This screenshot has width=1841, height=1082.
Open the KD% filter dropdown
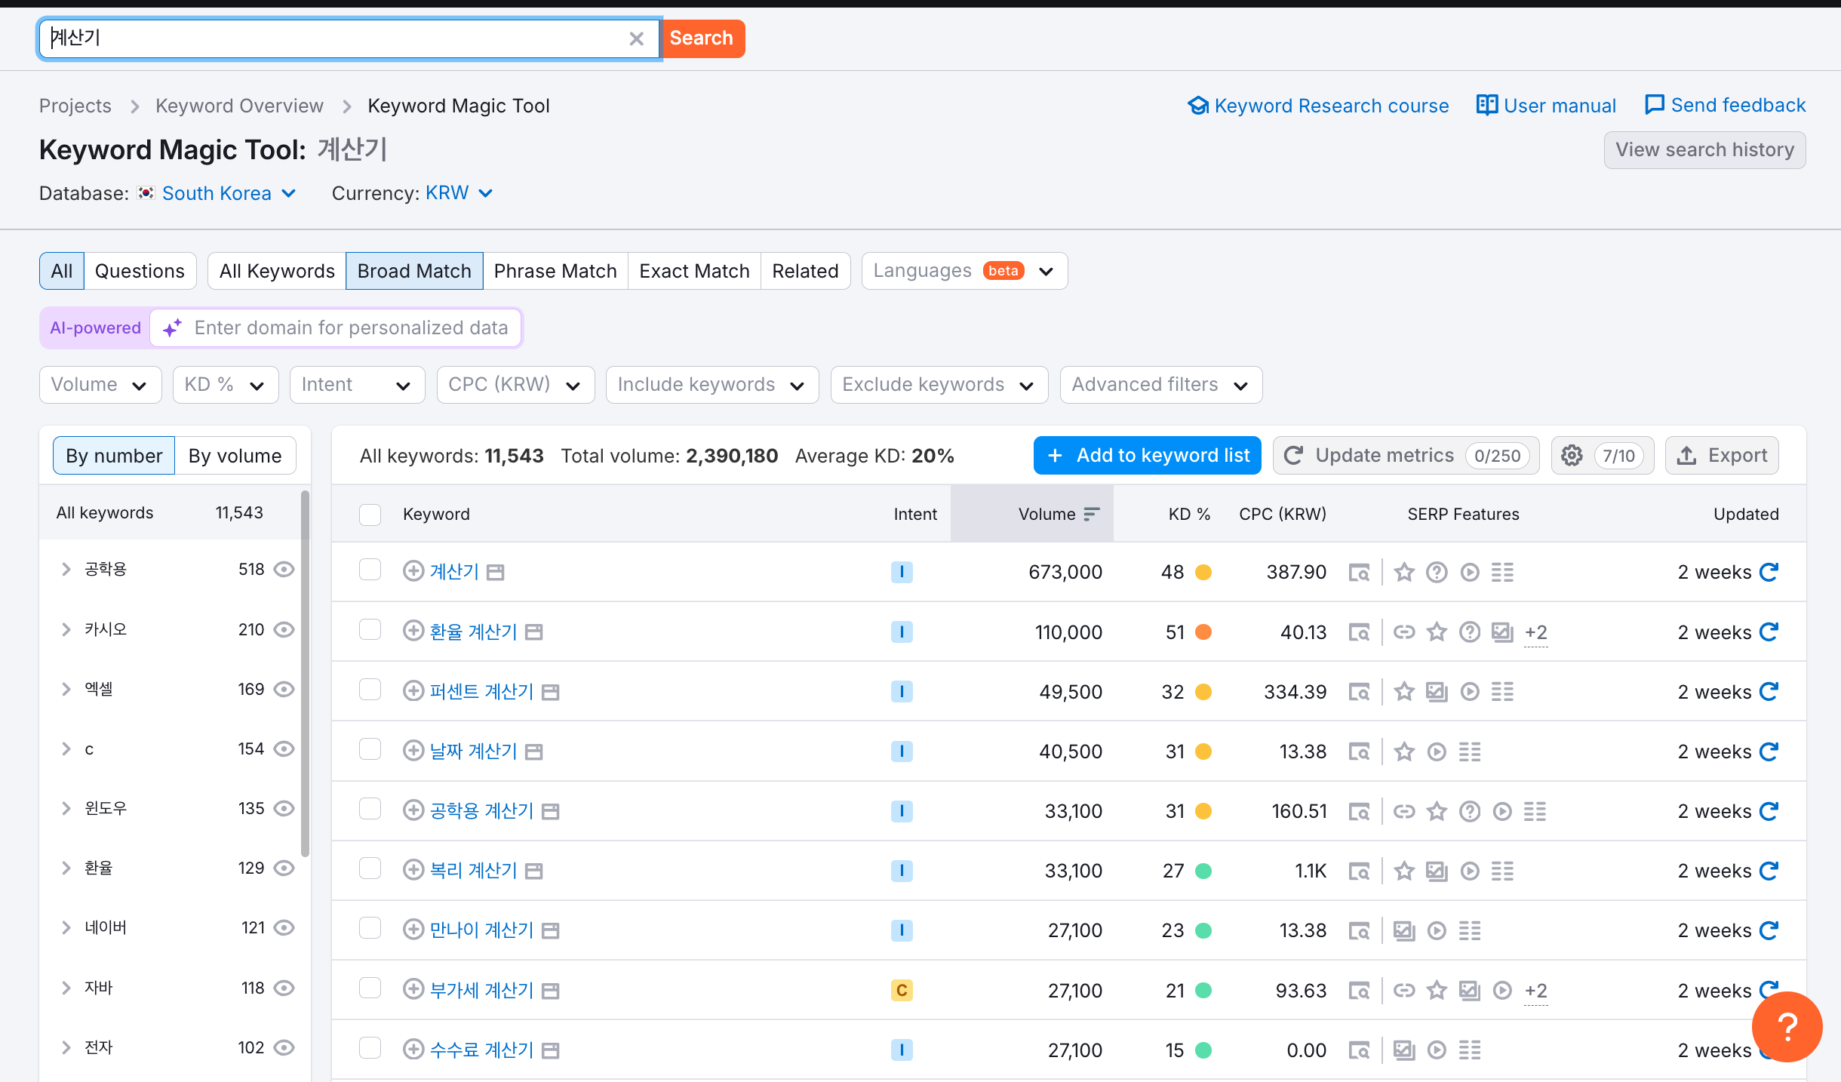point(223,384)
